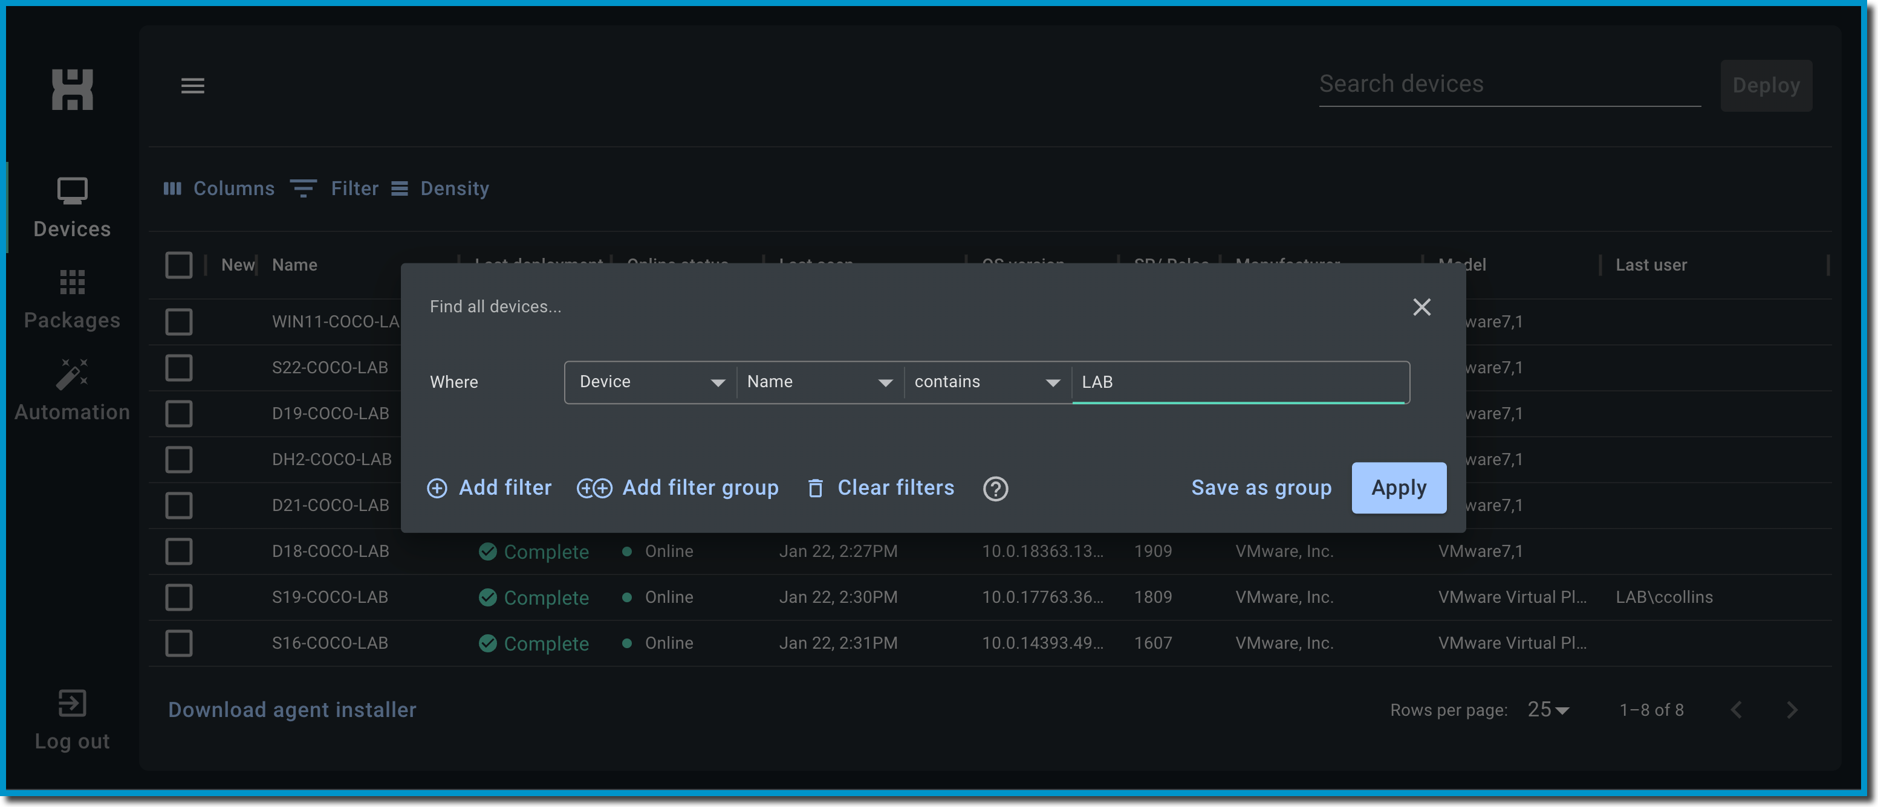
Task: Click the Density toolbar button
Action: (x=440, y=188)
